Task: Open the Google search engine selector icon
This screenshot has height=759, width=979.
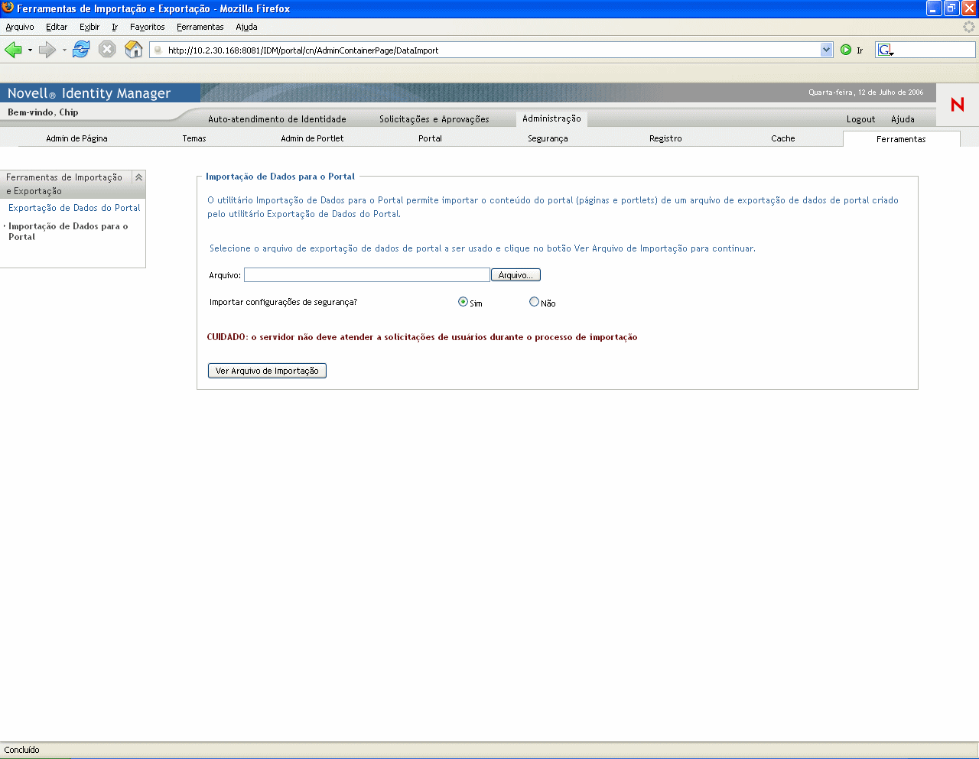Action: [x=886, y=50]
